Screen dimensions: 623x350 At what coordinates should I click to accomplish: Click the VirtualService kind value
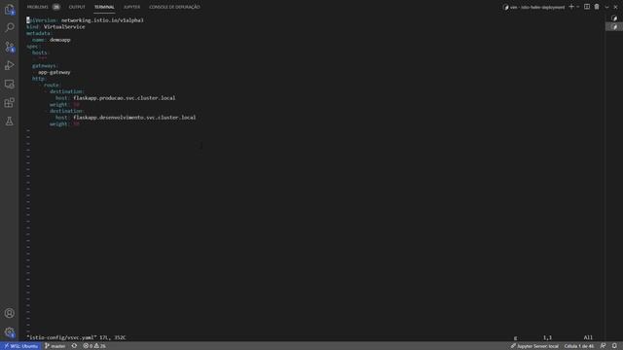pyautogui.click(x=64, y=27)
